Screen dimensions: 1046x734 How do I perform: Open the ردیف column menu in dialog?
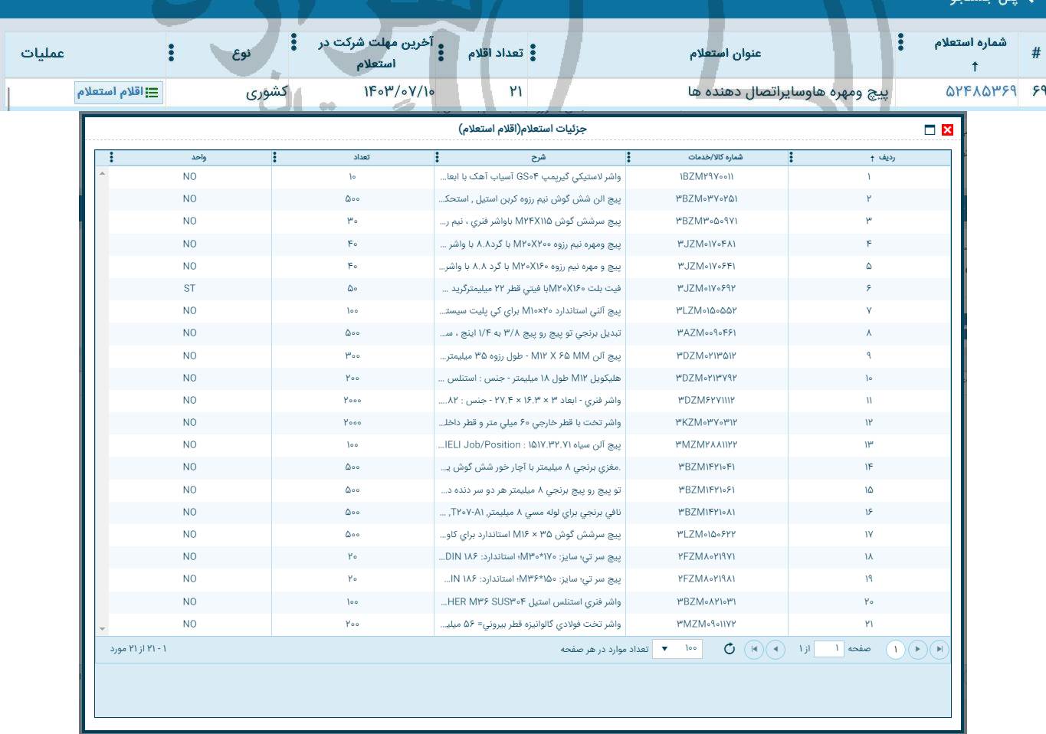pyautogui.click(x=791, y=157)
